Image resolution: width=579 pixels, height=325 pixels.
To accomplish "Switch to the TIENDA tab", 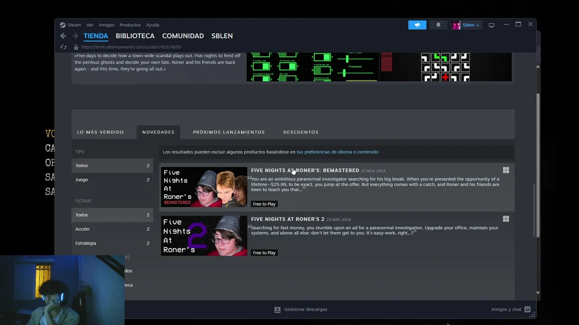I will 96,36.
